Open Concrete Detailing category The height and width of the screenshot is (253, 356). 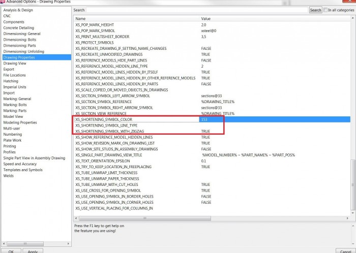point(19,27)
